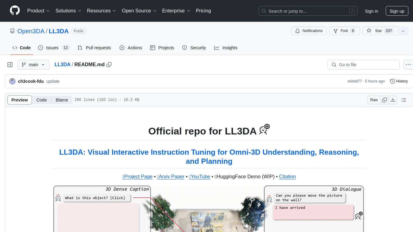
Task: Open the ch3cook-fdu avatar
Action: [x=12, y=81]
